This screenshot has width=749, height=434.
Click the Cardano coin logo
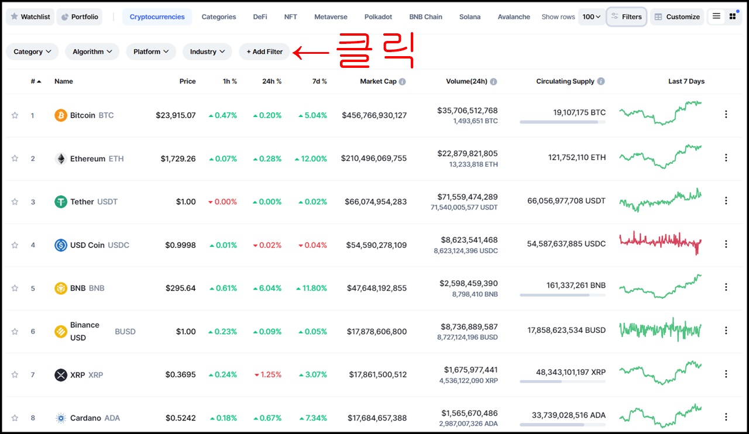click(x=61, y=418)
